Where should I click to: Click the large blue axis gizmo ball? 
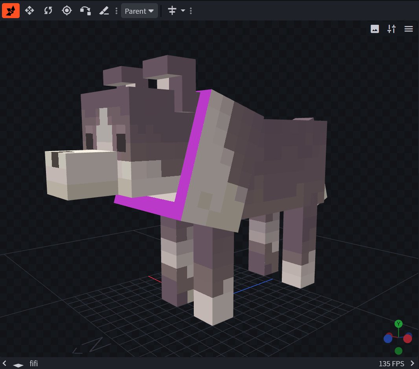tap(388, 339)
